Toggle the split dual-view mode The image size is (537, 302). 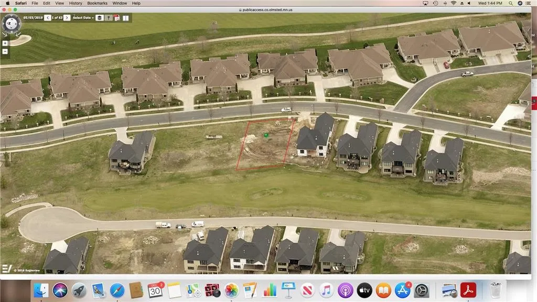(x=125, y=17)
